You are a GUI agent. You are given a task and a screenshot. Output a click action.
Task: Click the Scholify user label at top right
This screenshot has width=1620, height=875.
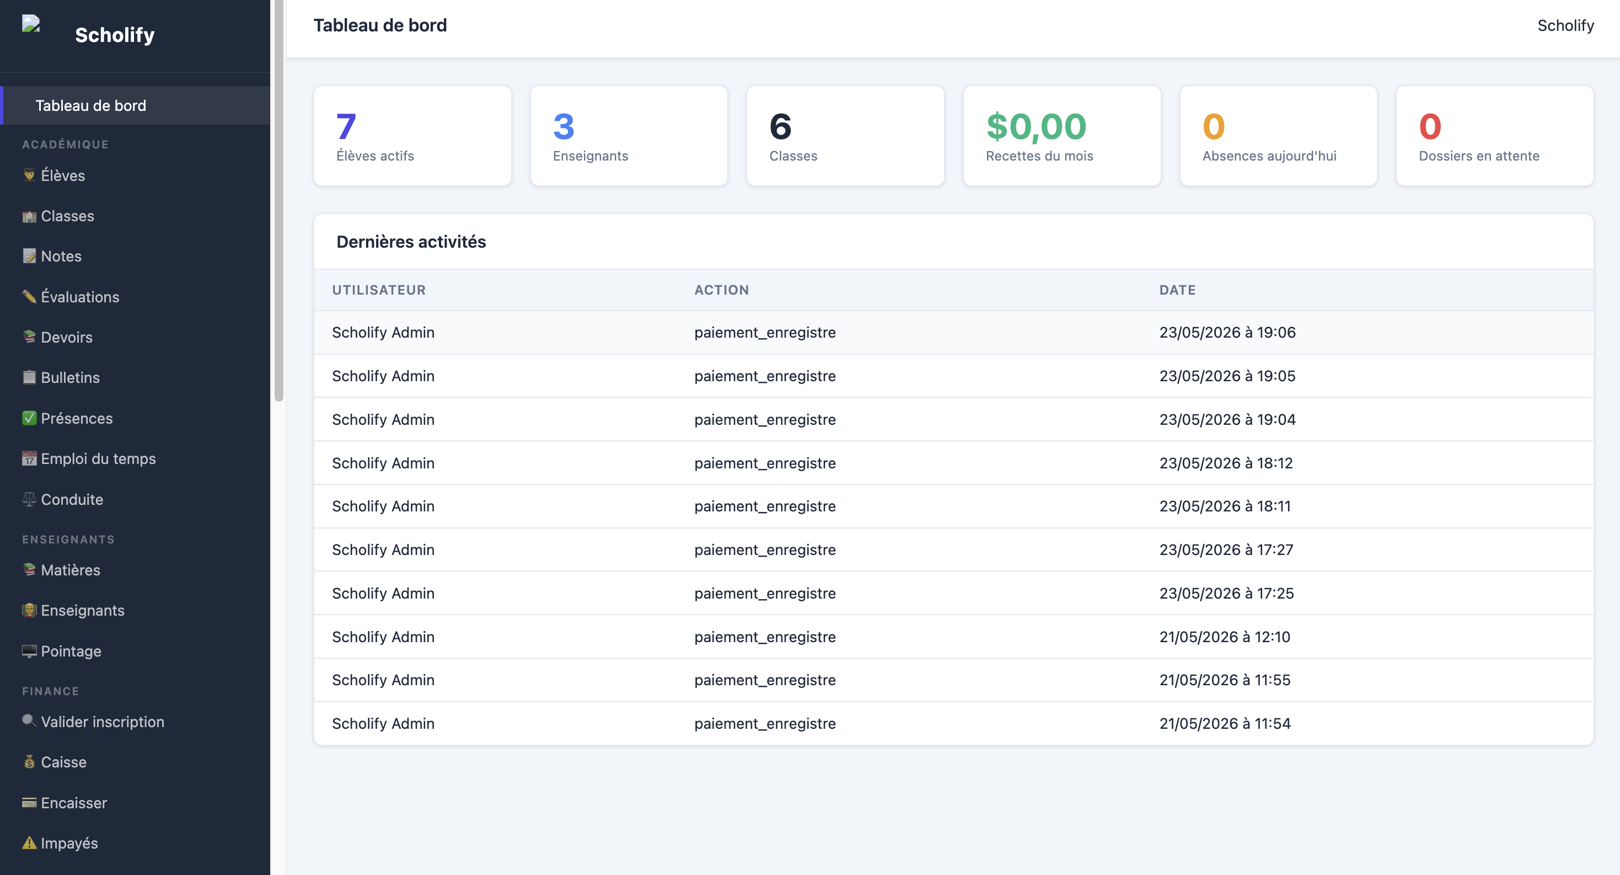click(1565, 25)
